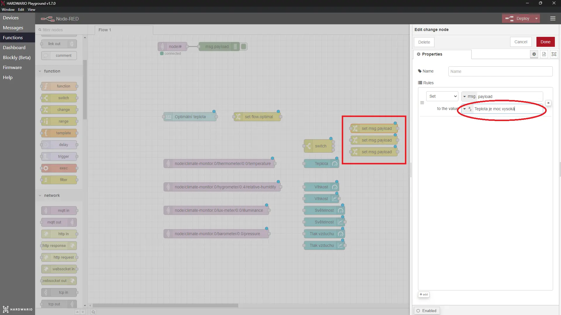
Task: Open the Blockly (Beta) section
Action: (18, 58)
